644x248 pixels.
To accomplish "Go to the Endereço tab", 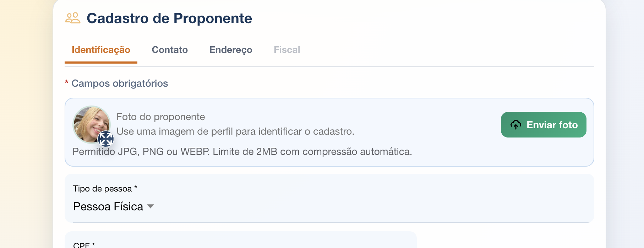I will coord(231,50).
